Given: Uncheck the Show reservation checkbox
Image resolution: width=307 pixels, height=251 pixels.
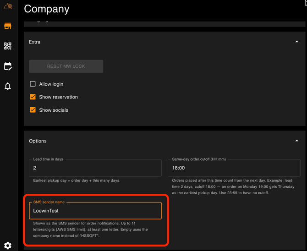Looking at the screenshot, I should (x=33, y=97).
